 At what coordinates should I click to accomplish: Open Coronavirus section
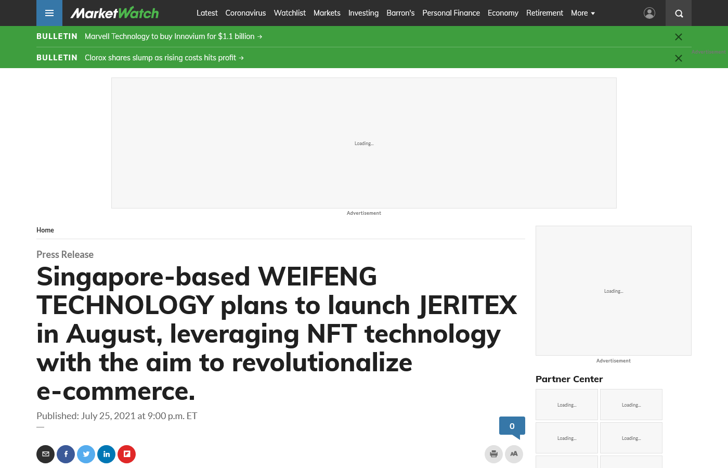pyautogui.click(x=245, y=13)
